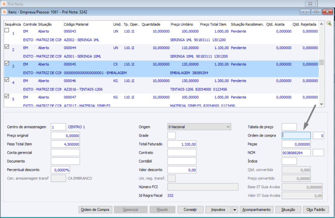
Task: Close the Pré Nota background window
Action: 310,4
